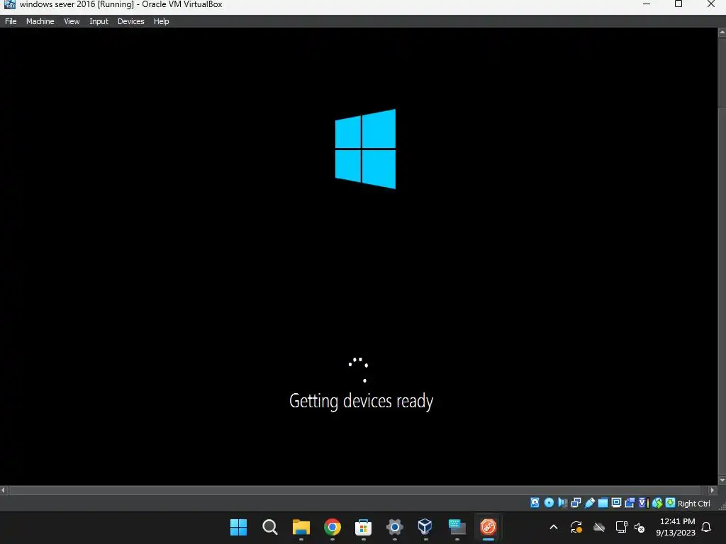Click the CPU virtualization status icon
Image resolution: width=726 pixels, height=544 pixels.
pos(643,503)
